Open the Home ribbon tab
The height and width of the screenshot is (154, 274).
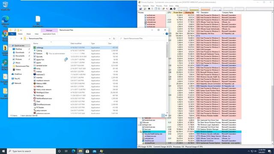pos(20,34)
